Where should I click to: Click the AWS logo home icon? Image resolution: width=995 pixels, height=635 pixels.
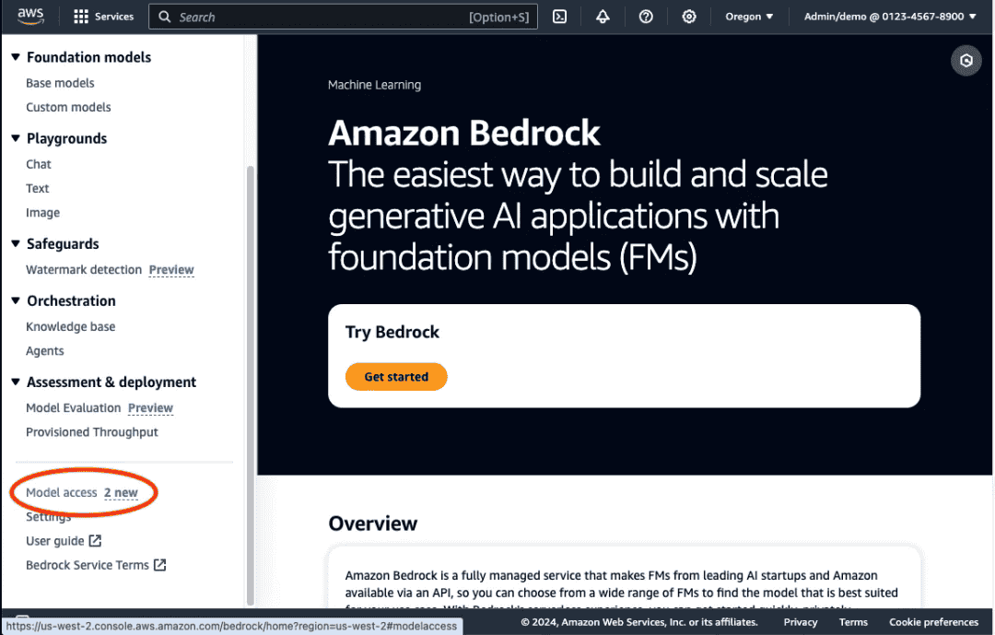pyautogui.click(x=30, y=17)
